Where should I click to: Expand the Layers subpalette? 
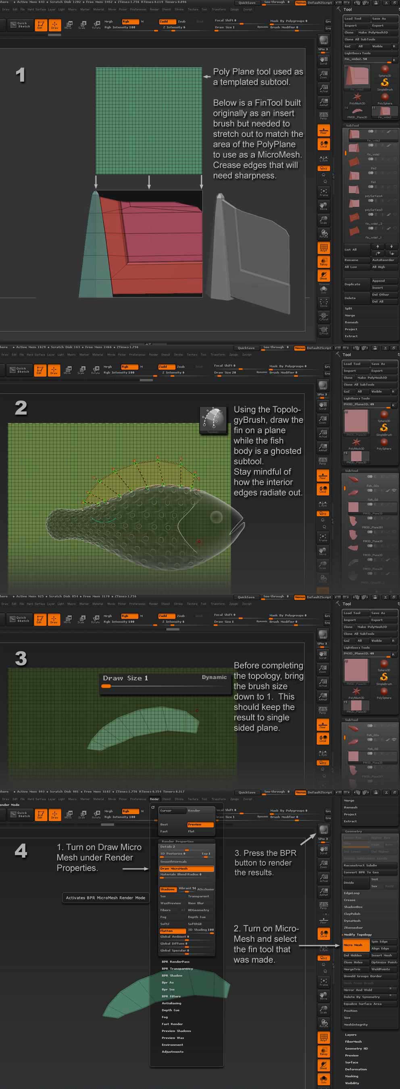point(350,1034)
